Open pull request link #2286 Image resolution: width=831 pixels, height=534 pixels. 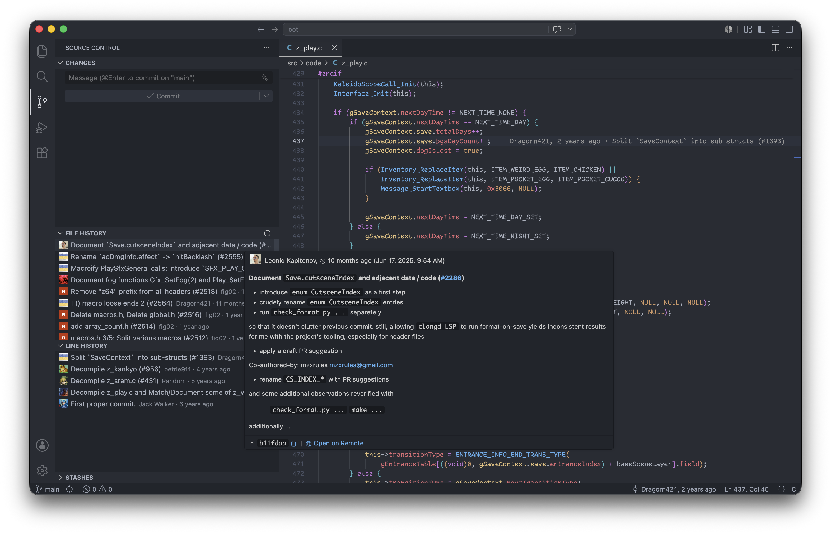(x=451, y=278)
